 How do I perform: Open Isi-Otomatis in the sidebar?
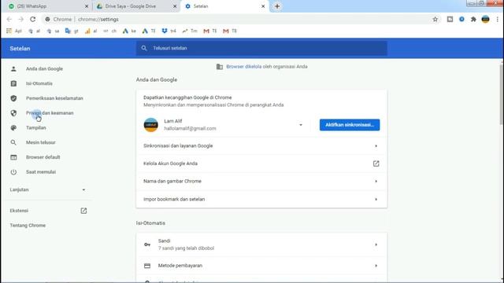tap(39, 83)
